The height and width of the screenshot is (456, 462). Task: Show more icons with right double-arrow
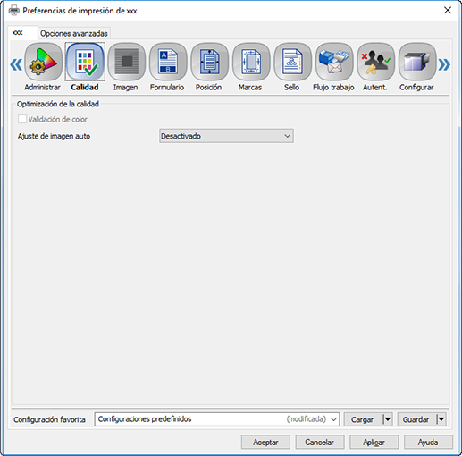click(444, 64)
